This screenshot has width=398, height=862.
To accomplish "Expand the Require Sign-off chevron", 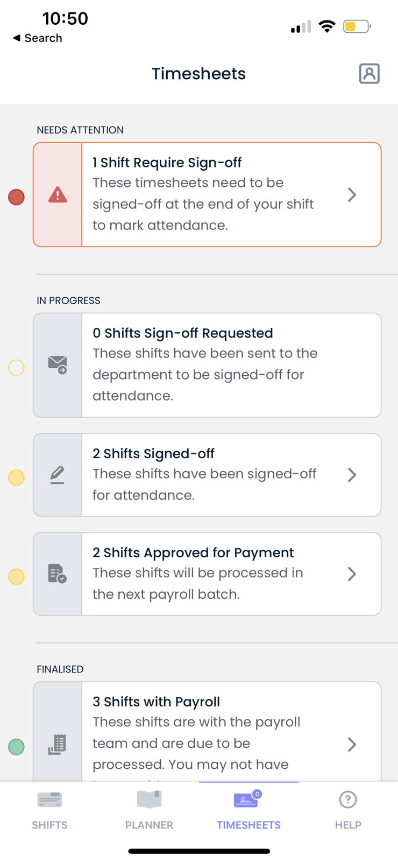I will coord(352,195).
